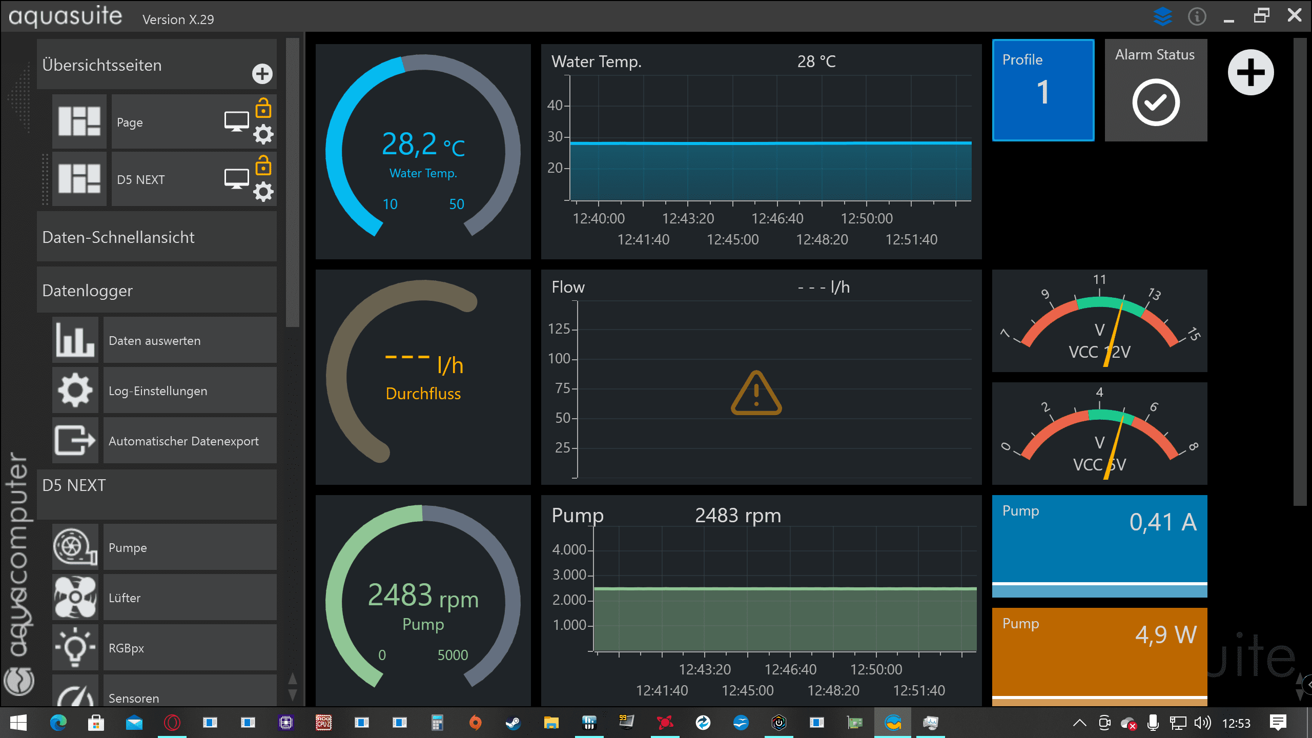Click the Lüfter fan icon
Screen dimensions: 1312x738
point(75,598)
